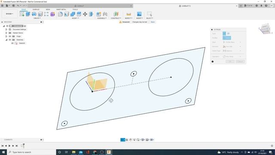Expand the Named Views node
275x155 pixels.
(6, 33)
